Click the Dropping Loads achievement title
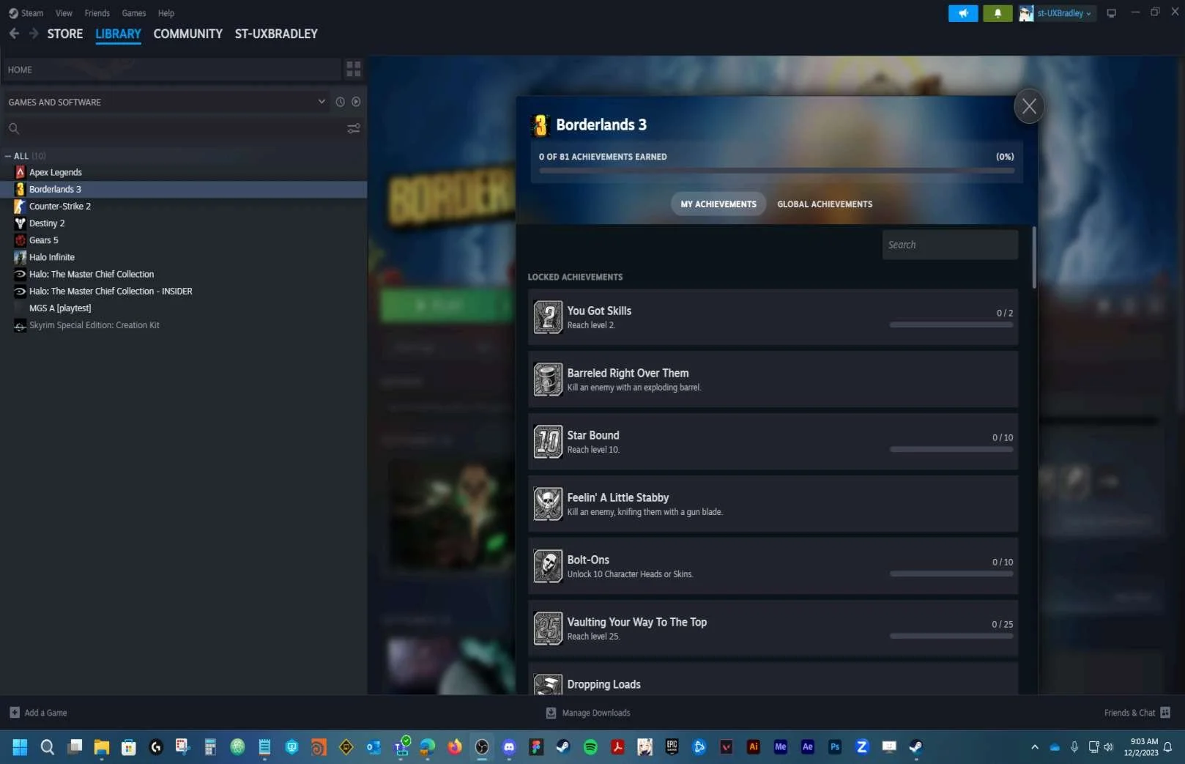The width and height of the screenshot is (1185, 764). tap(603, 684)
